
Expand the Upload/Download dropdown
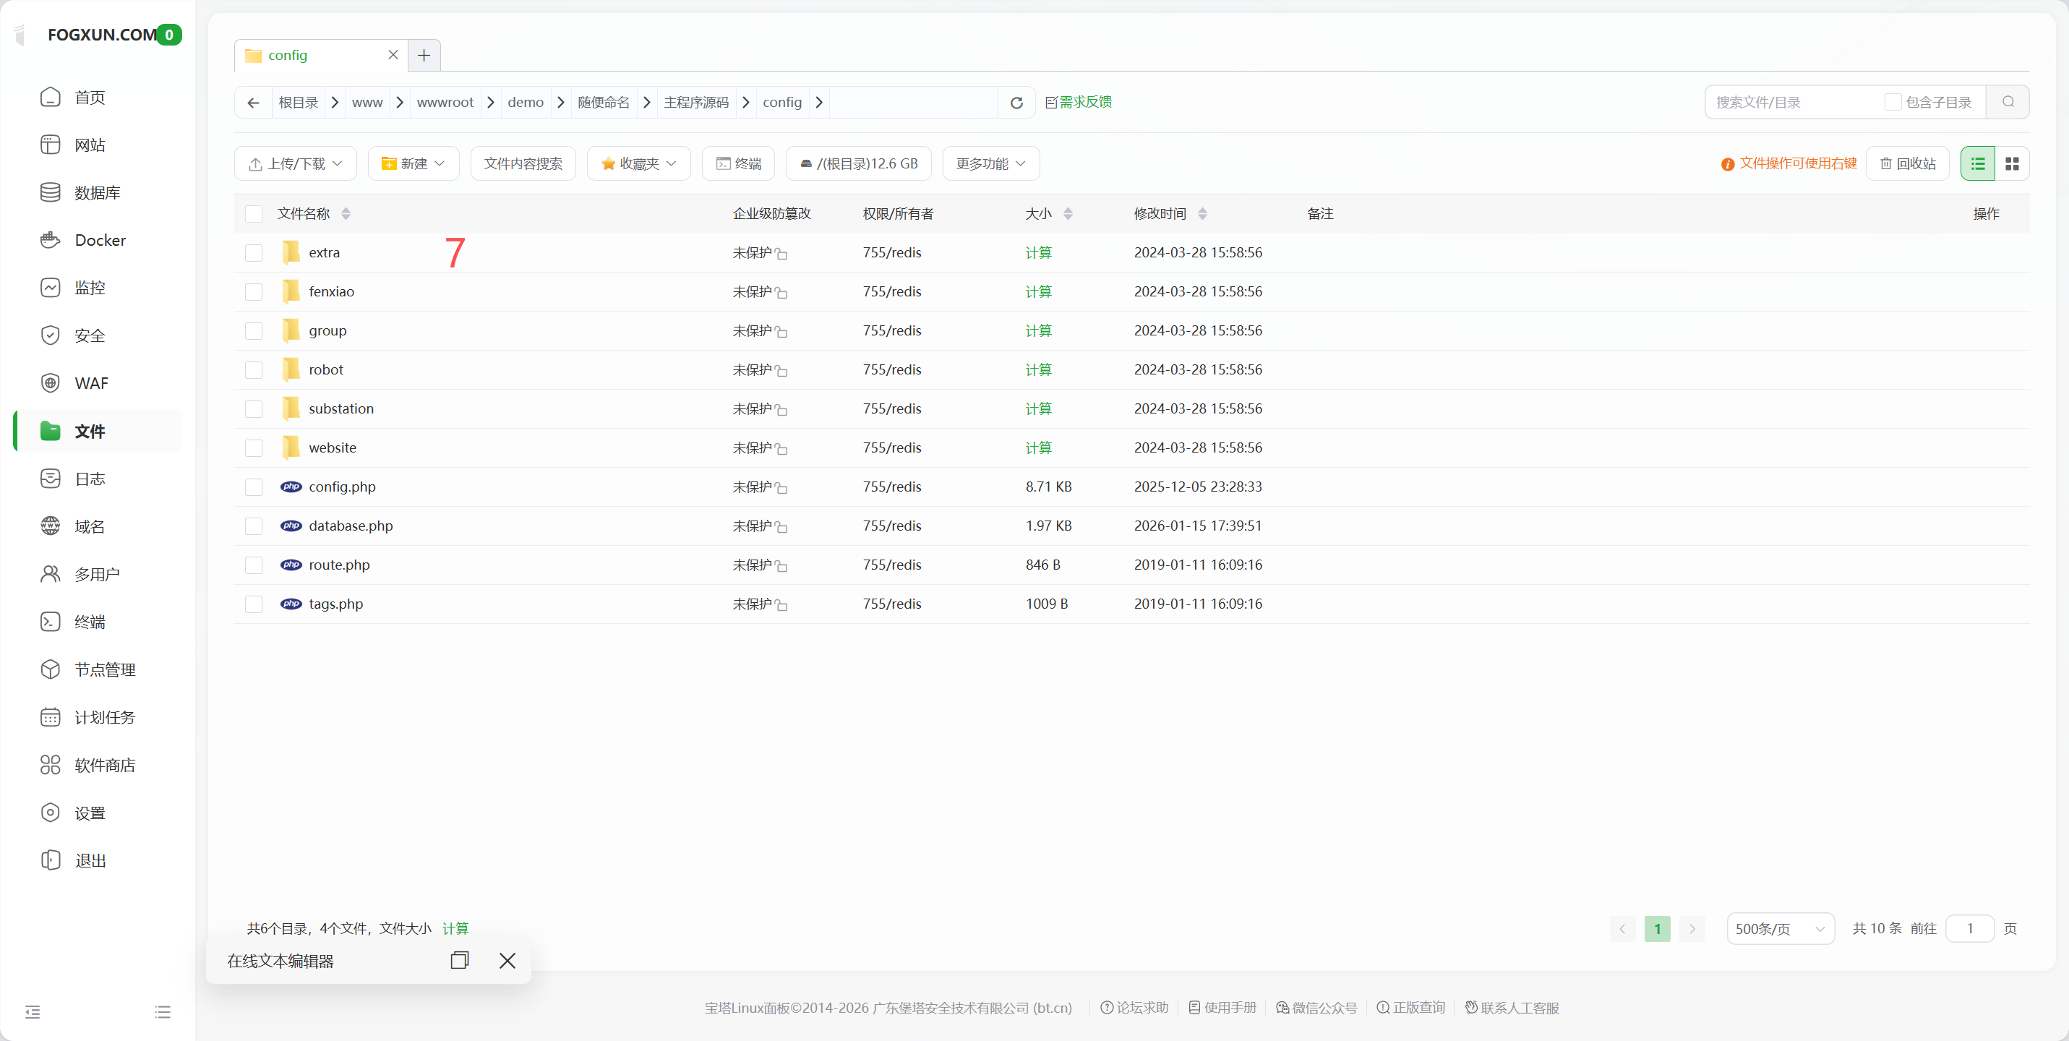[x=296, y=164]
